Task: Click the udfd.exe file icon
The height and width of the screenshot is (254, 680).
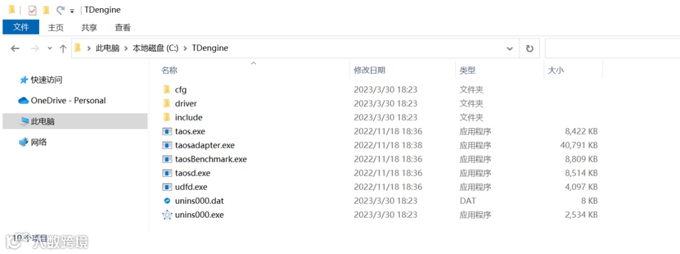Action: coord(167,187)
